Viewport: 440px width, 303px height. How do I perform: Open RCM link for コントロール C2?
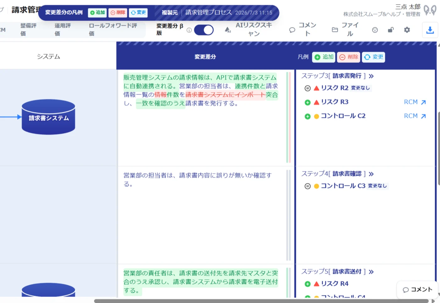point(415,116)
